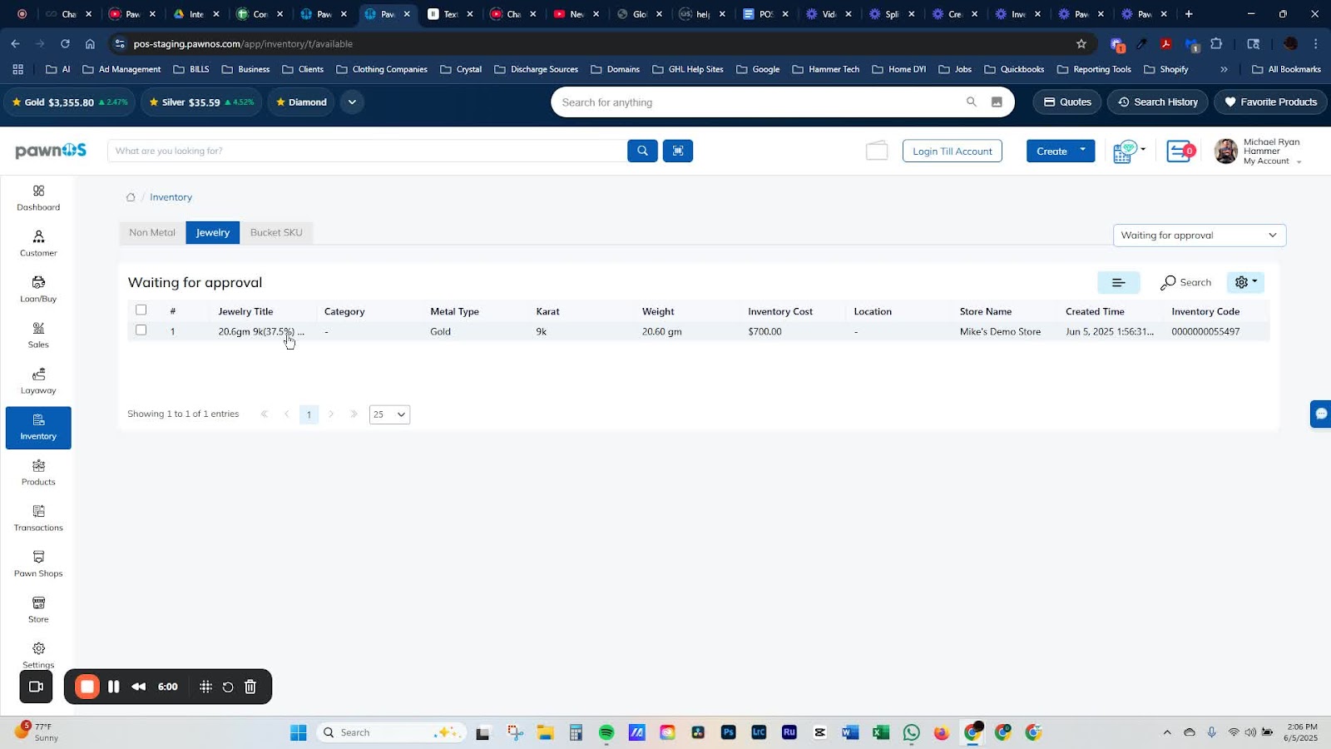Open the Create button dropdown arrow
Image resolution: width=1331 pixels, height=749 pixels.
1082,150
